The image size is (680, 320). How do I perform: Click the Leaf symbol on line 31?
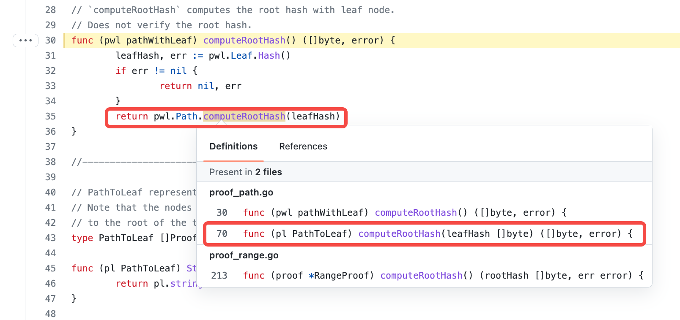[241, 56]
